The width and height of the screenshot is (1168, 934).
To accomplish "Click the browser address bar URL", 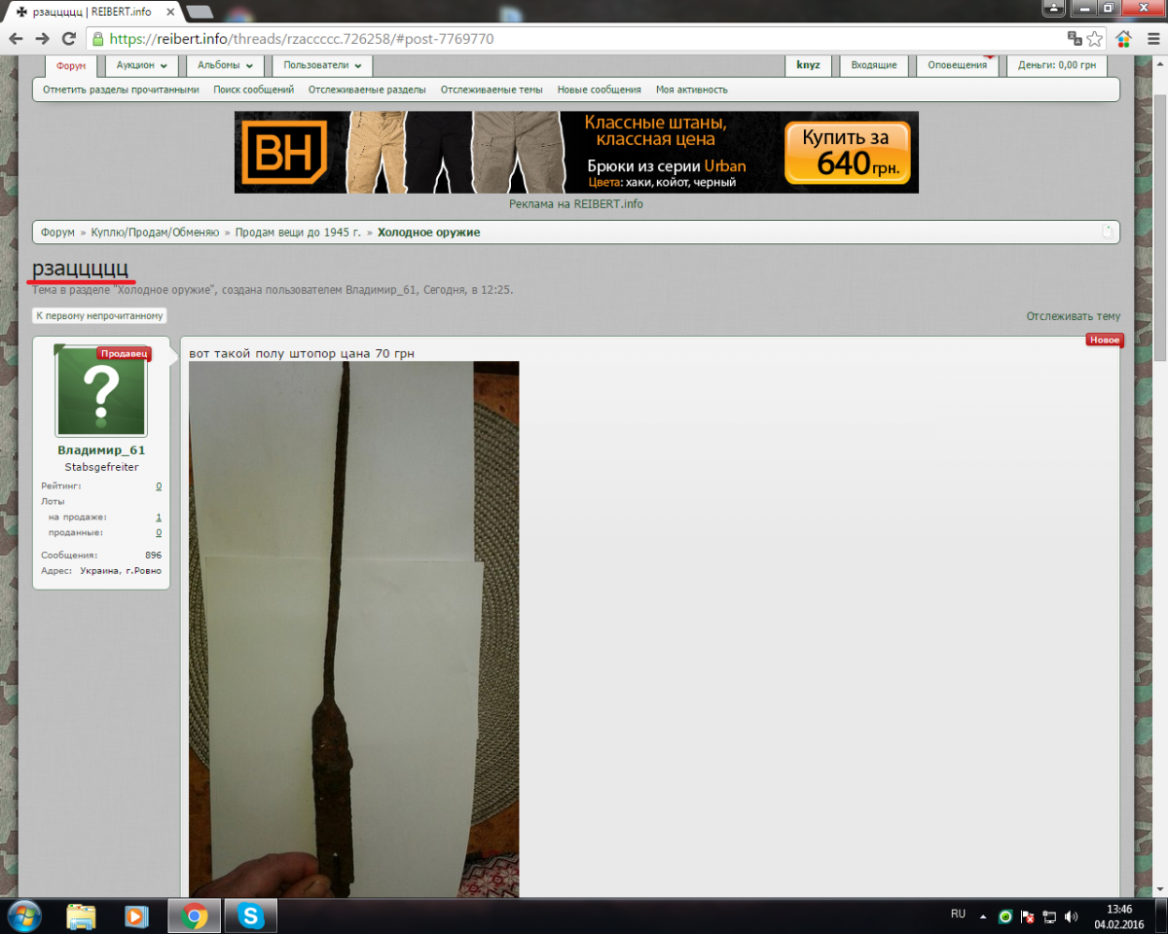I will coord(302,40).
